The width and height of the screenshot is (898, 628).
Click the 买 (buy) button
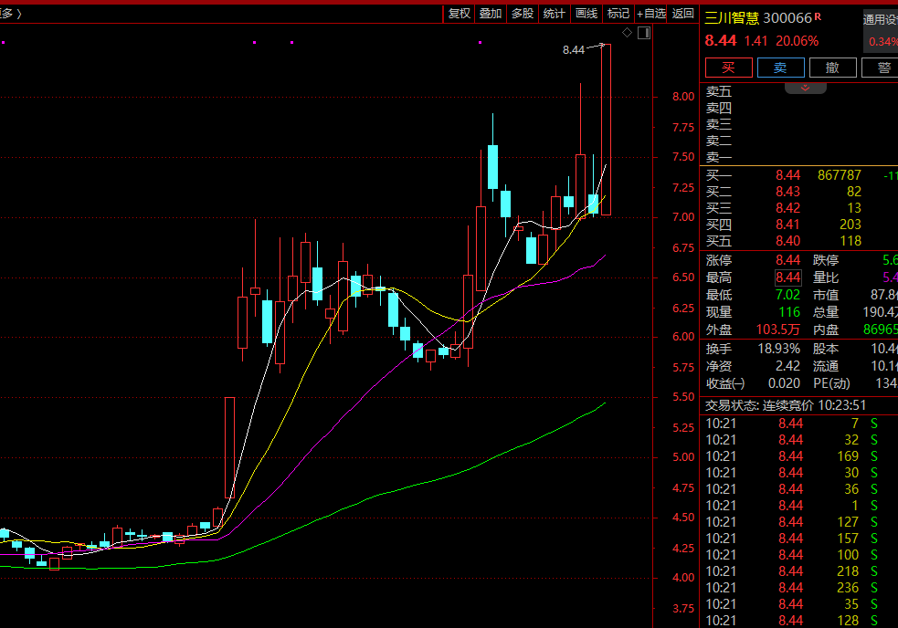728,68
